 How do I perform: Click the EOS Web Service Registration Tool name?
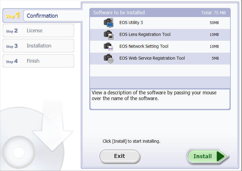point(152,58)
